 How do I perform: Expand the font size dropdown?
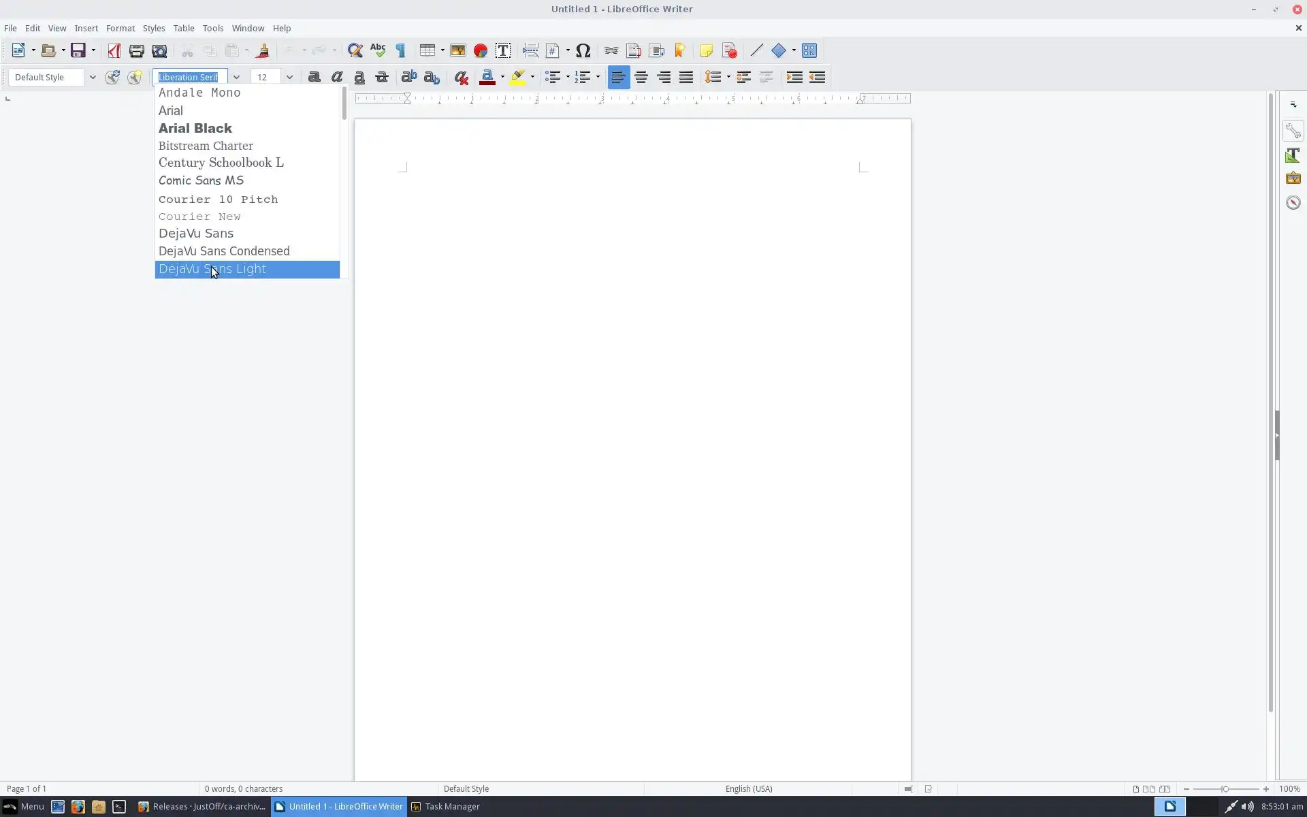click(289, 78)
